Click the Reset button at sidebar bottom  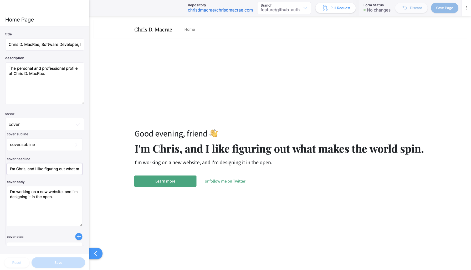click(x=17, y=262)
